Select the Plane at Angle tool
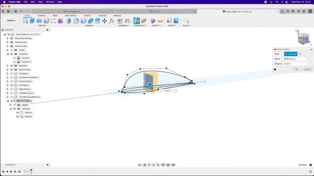The height and width of the screenshot is (176, 314). [144, 21]
